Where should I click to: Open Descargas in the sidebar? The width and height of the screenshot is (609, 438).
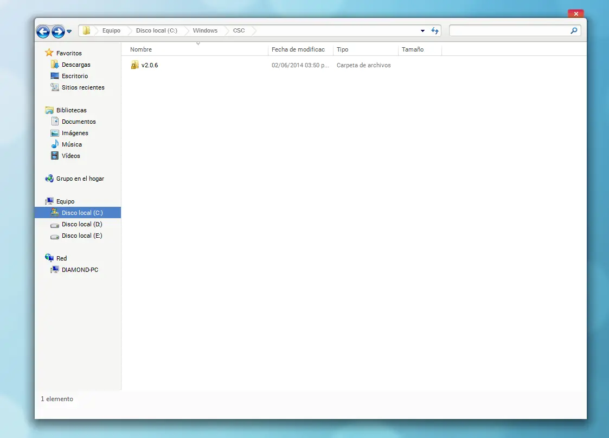tap(76, 65)
